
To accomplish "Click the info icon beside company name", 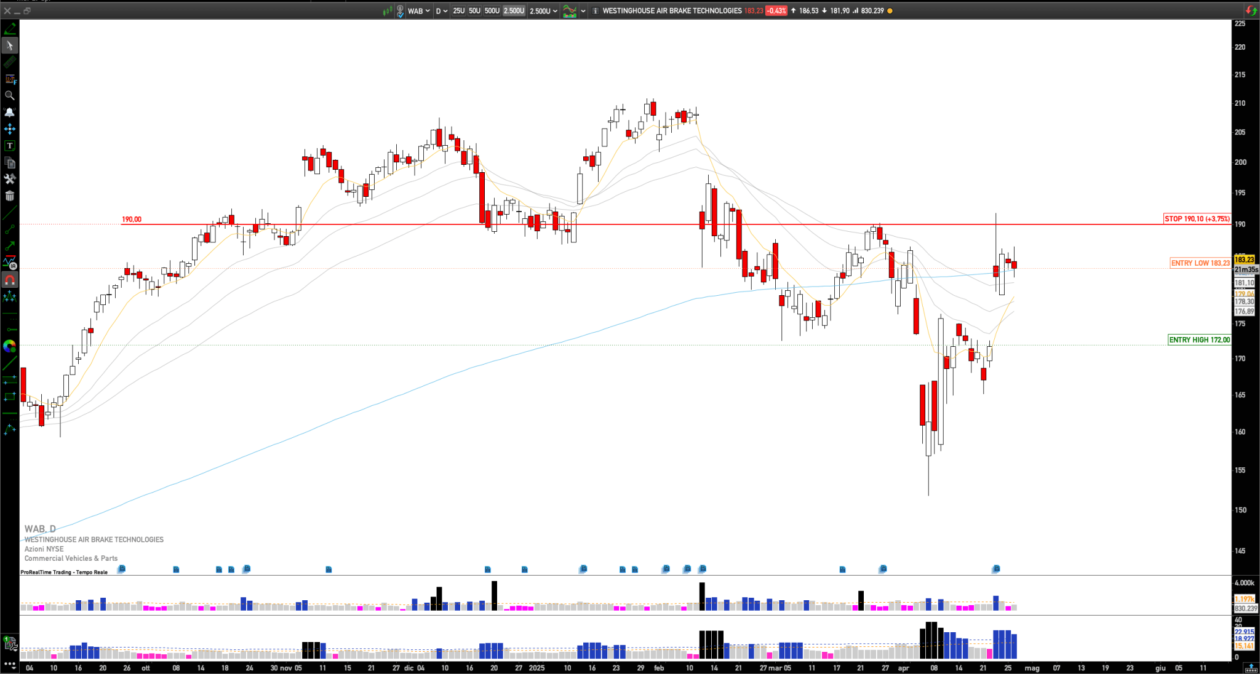I will tap(595, 10).
